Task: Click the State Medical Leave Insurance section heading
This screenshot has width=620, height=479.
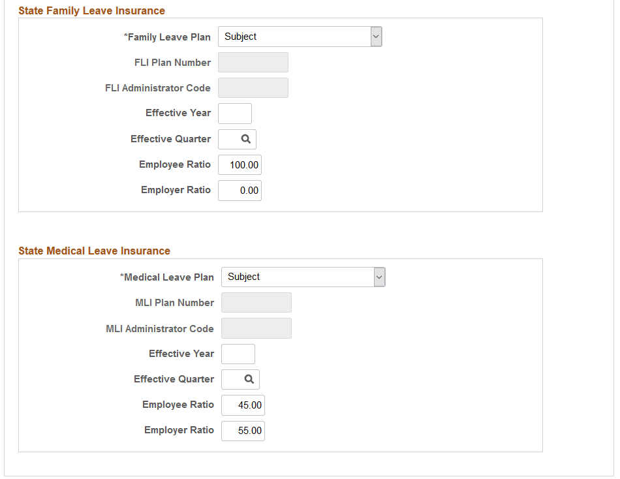Action: [x=95, y=251]
